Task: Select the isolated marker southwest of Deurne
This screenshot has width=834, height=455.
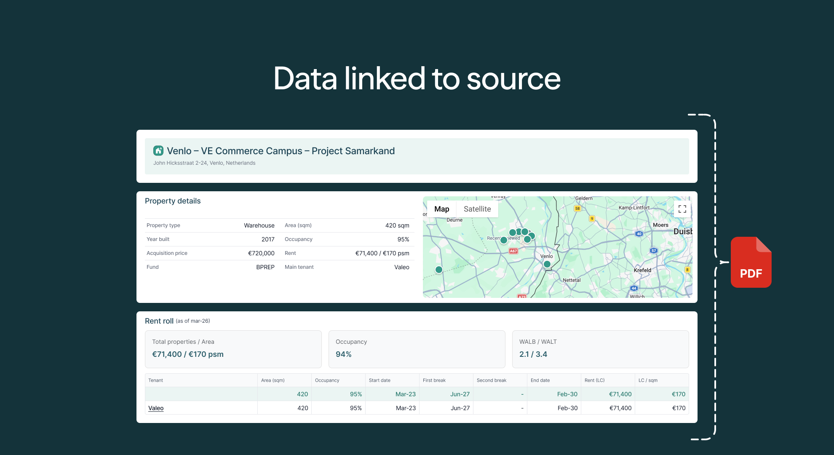Action: pyautogui.click(x=438, y=270)
